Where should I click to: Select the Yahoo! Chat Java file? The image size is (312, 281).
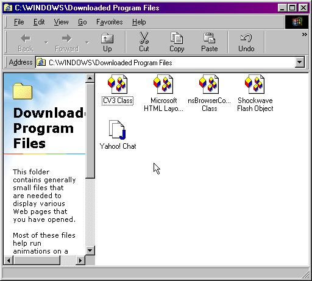coord(118,130)
